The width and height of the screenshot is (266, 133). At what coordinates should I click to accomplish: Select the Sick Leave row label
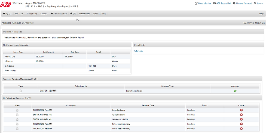coord(10,66)
